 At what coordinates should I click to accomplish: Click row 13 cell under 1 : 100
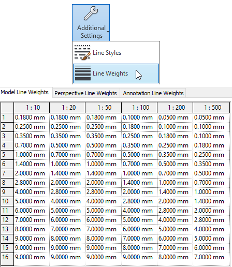(x=139, y=229)
